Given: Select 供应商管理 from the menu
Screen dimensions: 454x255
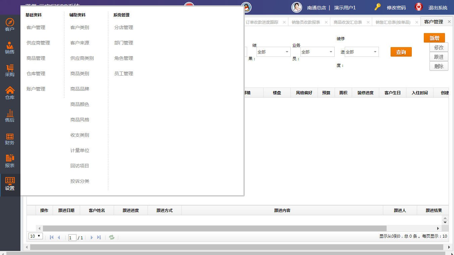Looking at the screenshot, I should [x=38, y=43].
